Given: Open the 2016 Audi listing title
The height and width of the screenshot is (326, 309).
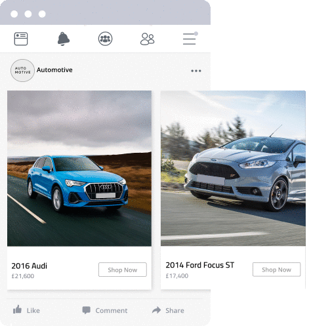Looking at the screenshot, I should pyautogui.click(x=30, y=266).
